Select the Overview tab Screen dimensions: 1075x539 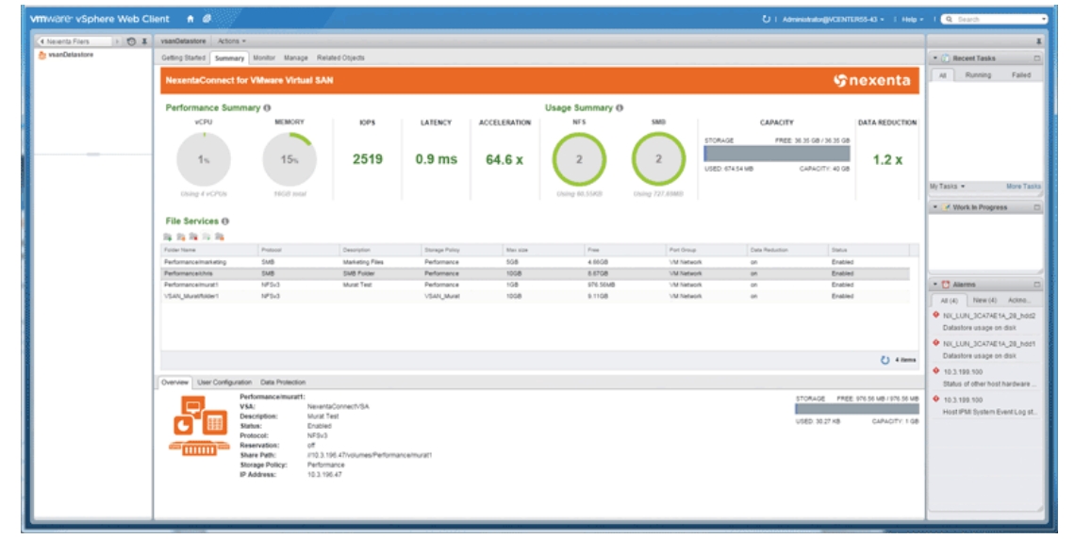tap(174, 383)
